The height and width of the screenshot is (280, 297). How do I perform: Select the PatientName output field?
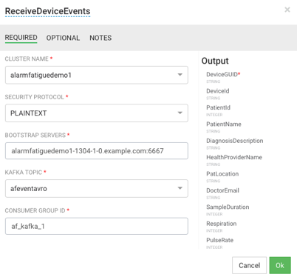click(x=224, y=124)
